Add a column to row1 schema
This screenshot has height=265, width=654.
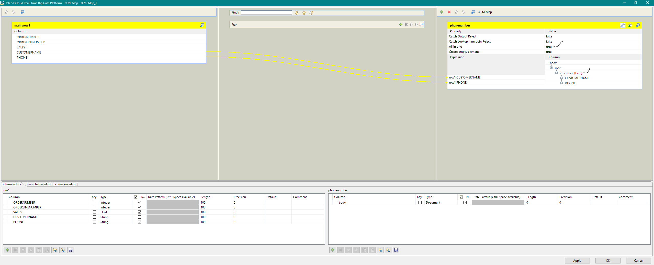tap(7, 250)
